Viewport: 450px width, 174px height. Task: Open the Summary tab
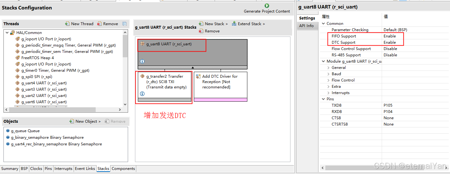tap(10, 168)
